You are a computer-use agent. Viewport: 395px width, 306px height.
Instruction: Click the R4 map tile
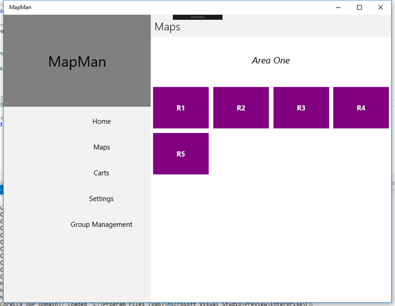(361, 108)
